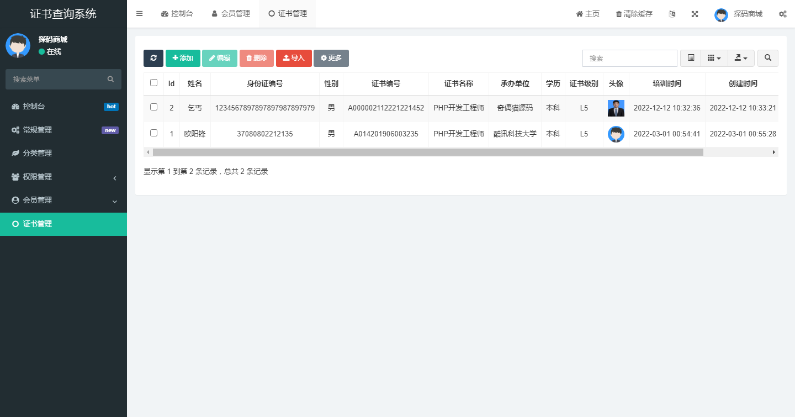The height and width of the screenshot is (417, 795).
Task: Click the 证书查询系统 title logo
Action: pos(63,14)
